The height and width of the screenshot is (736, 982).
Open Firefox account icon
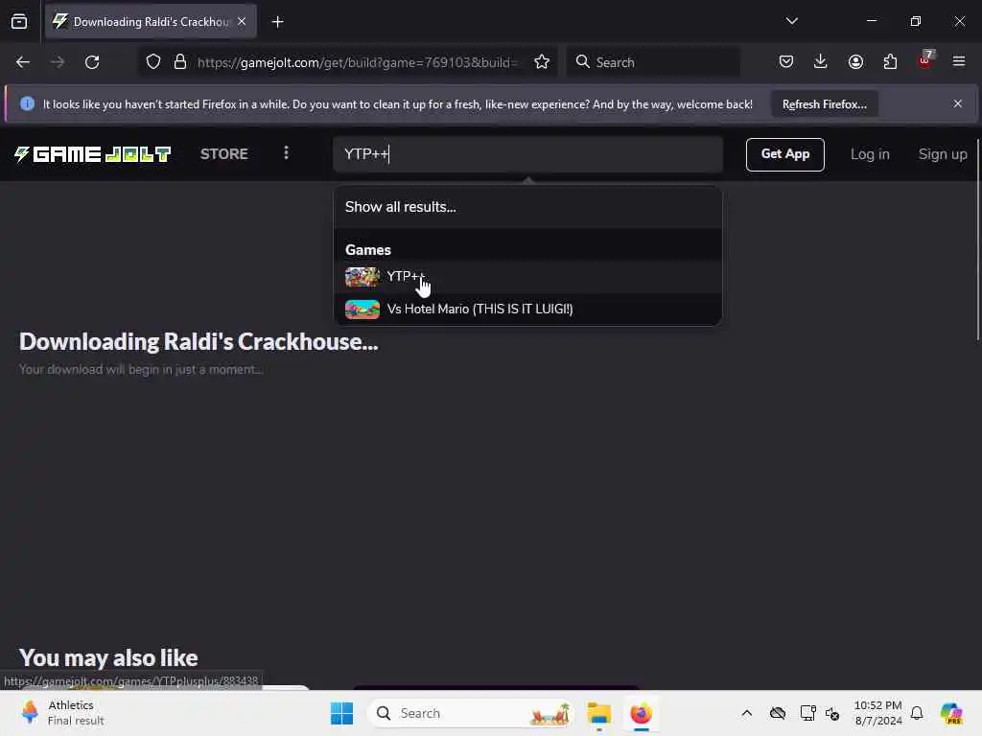[x=855, y=62]
